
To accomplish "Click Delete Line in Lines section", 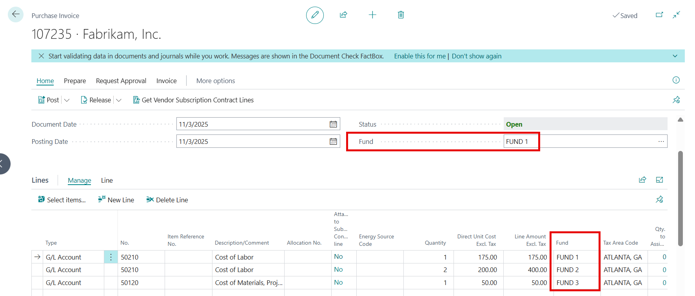I will pyautogui.click(x=167, y=200).
